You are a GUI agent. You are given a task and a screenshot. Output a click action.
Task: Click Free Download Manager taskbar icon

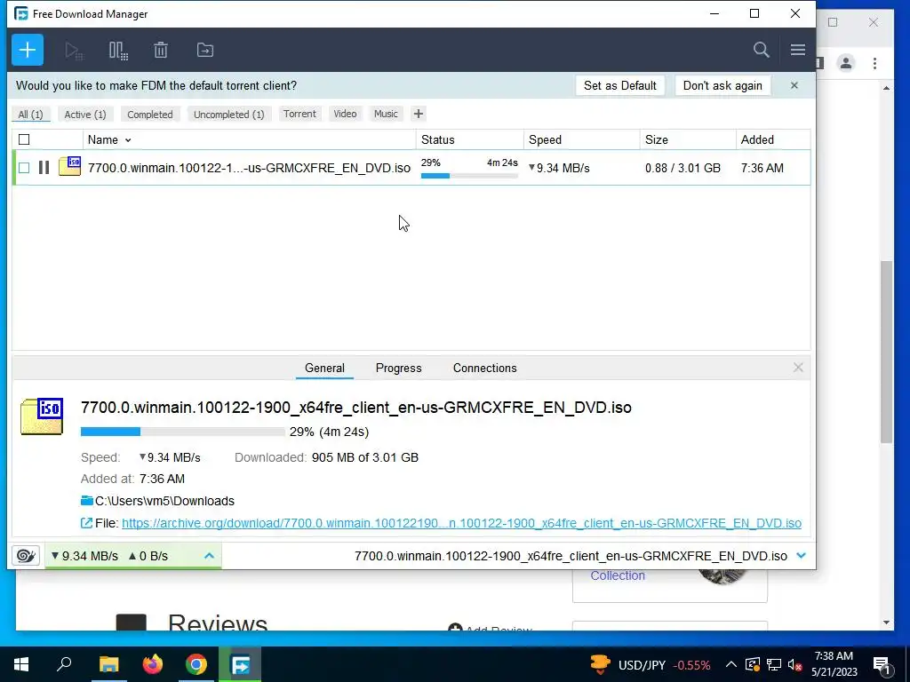(x=240, y=664)
